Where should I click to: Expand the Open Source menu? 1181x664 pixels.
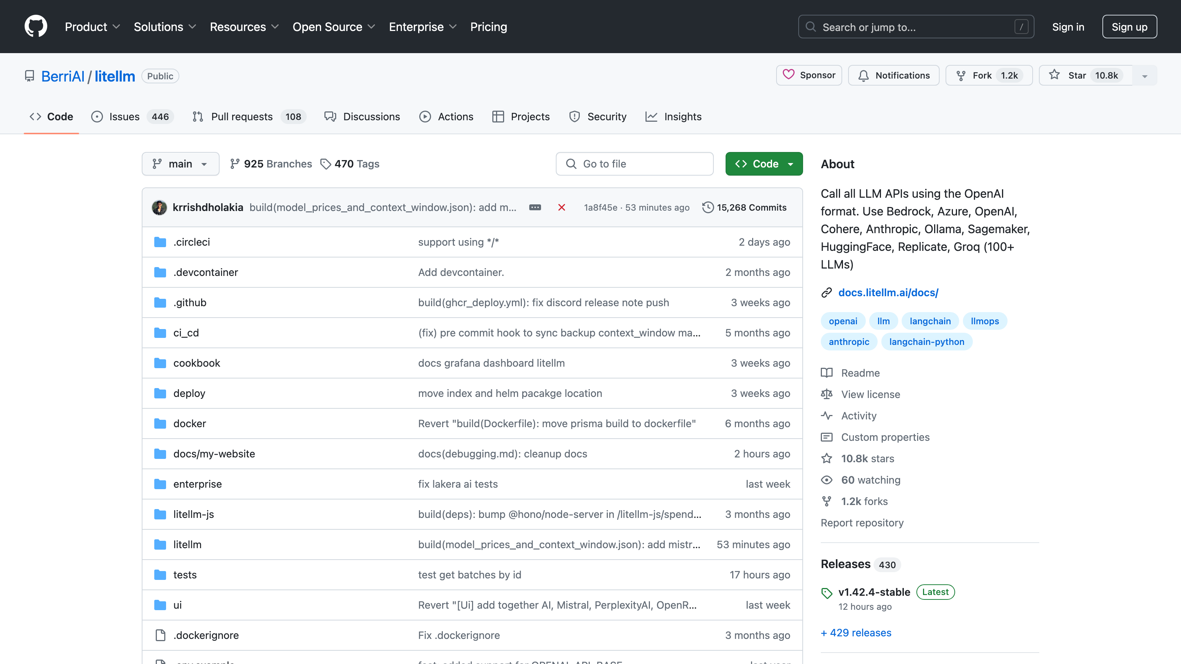coord(334,27)
